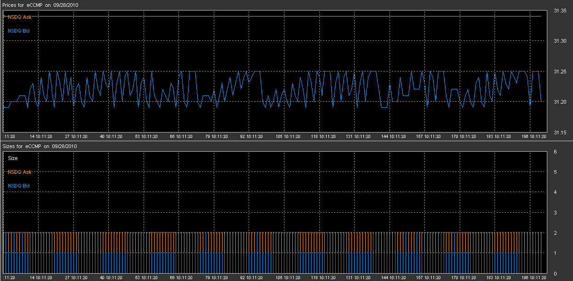This screenshot has width=573, height=281.
Task: Click '105 10:11:20' tick on prices chart axis
Action: (287, 137)
